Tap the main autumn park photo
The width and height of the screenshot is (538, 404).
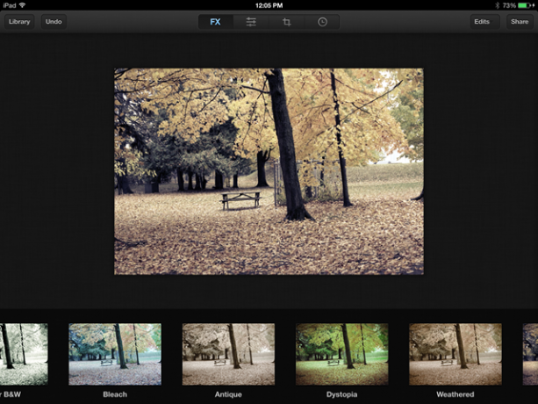pos(269,171)
